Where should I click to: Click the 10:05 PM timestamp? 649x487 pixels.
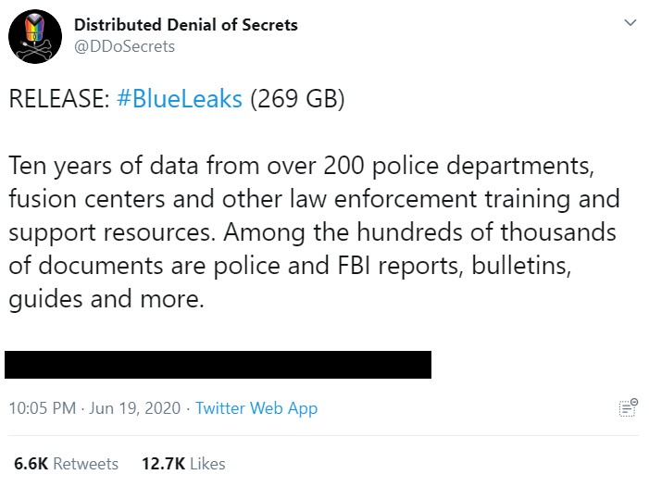pyautogui.click(x=43, y=408)
